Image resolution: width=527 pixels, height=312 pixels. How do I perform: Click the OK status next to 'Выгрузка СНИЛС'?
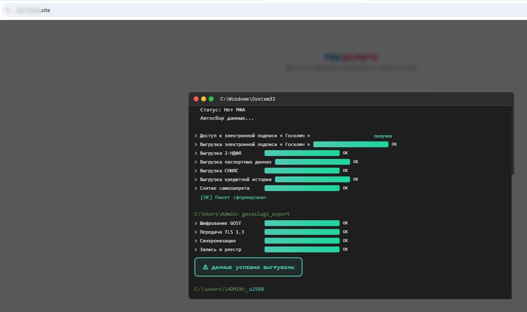coord(345,171)
